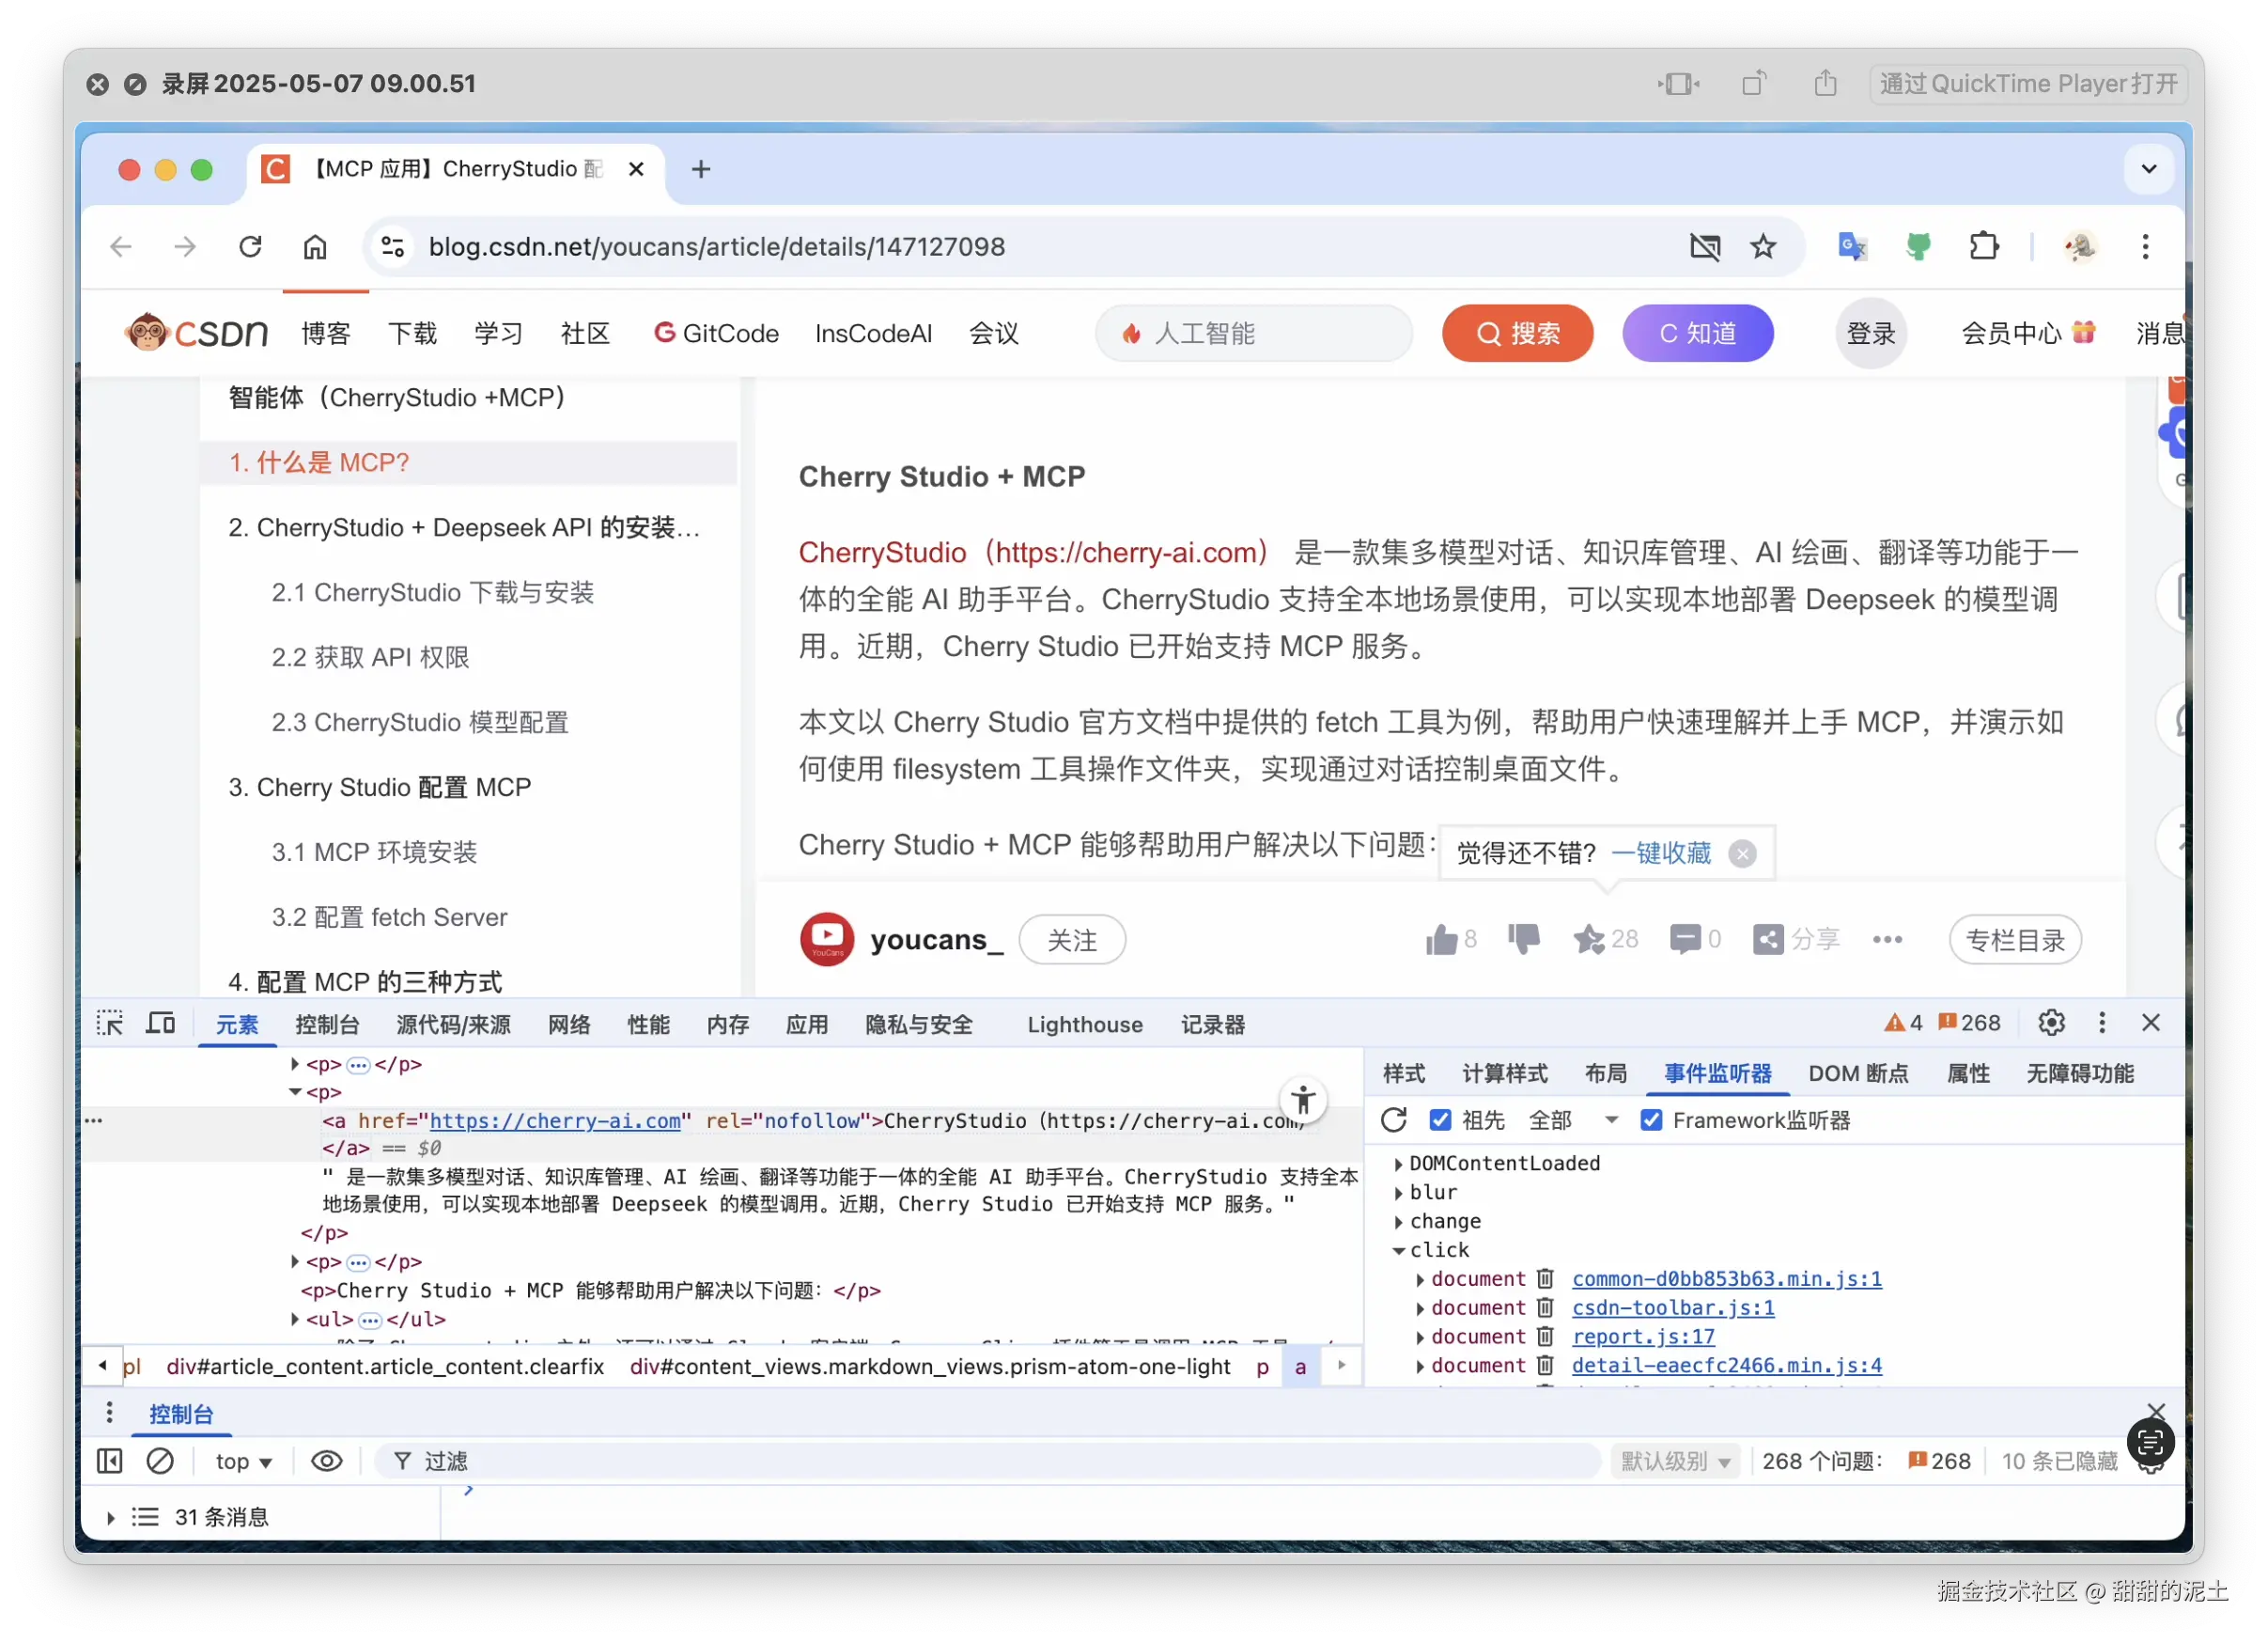Switch to the 网络 DevTools panel
The image size is (2268, 1643).
568,1024
